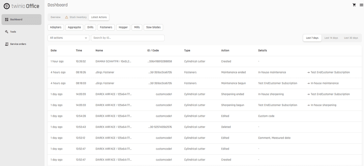Click the Type column header
Viewport: 364px width, 166px height.
187,51
